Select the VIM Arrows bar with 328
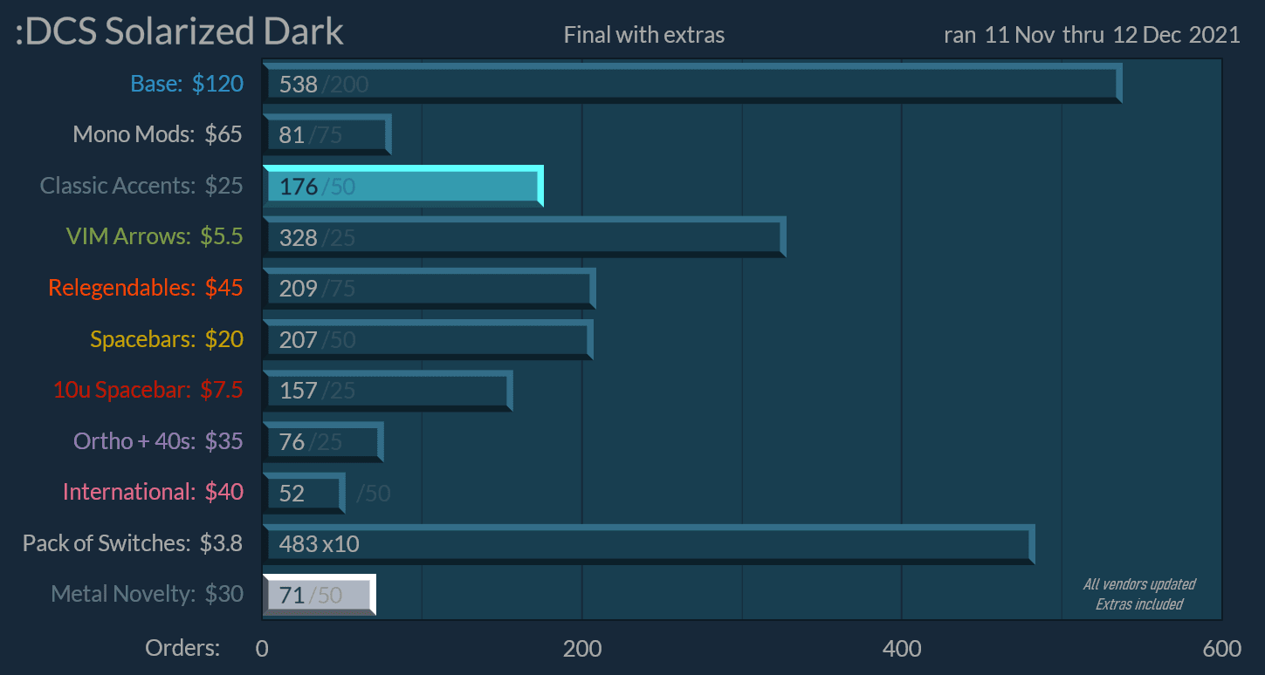Image resolution: width=1265 pixels, height=675 pixels. [x=523, y=236]
